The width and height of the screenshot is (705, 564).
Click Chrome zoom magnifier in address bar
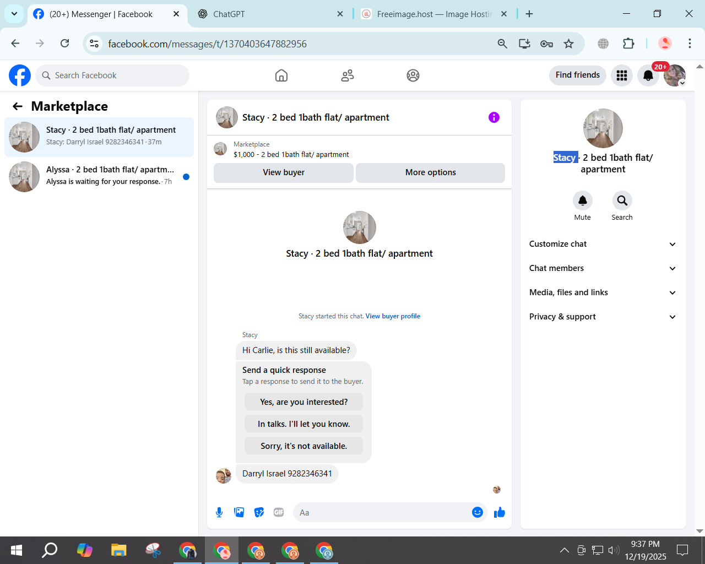(502, 44)
